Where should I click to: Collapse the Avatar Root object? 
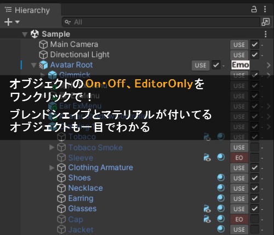pos(33,65)
